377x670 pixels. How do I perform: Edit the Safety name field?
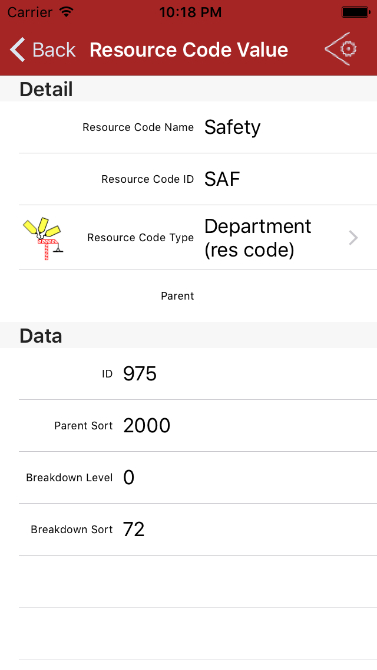[233, 127]
